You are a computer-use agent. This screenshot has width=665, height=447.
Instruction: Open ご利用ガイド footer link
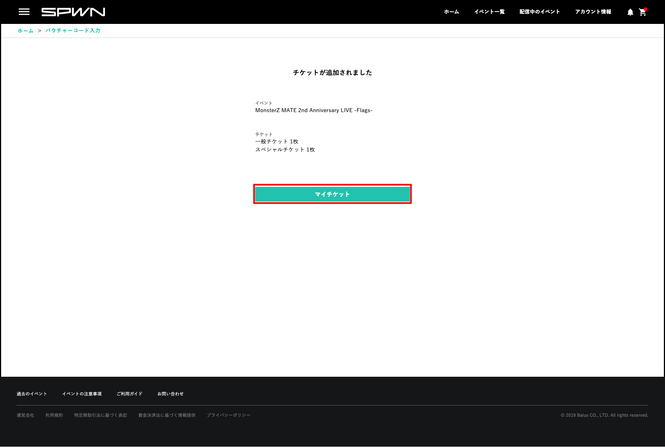(129, 394)
